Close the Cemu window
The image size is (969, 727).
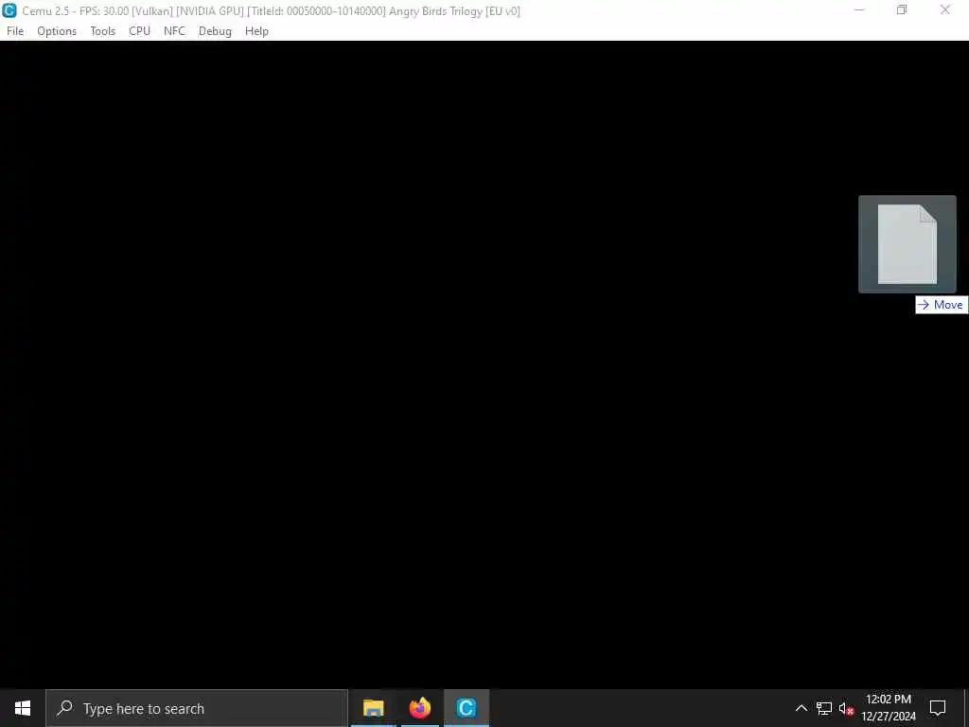945,9
